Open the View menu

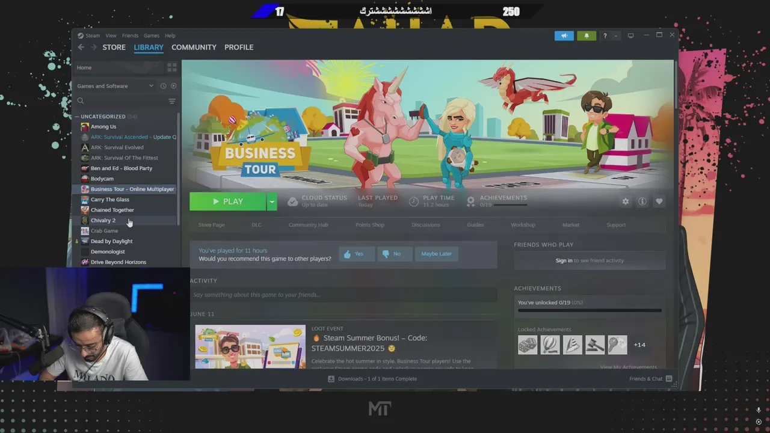[111, 35]
